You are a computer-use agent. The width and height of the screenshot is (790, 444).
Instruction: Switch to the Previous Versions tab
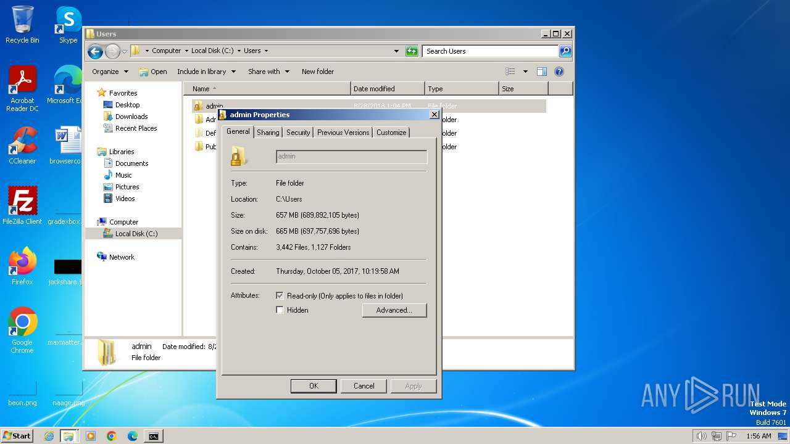coord(343,133)
